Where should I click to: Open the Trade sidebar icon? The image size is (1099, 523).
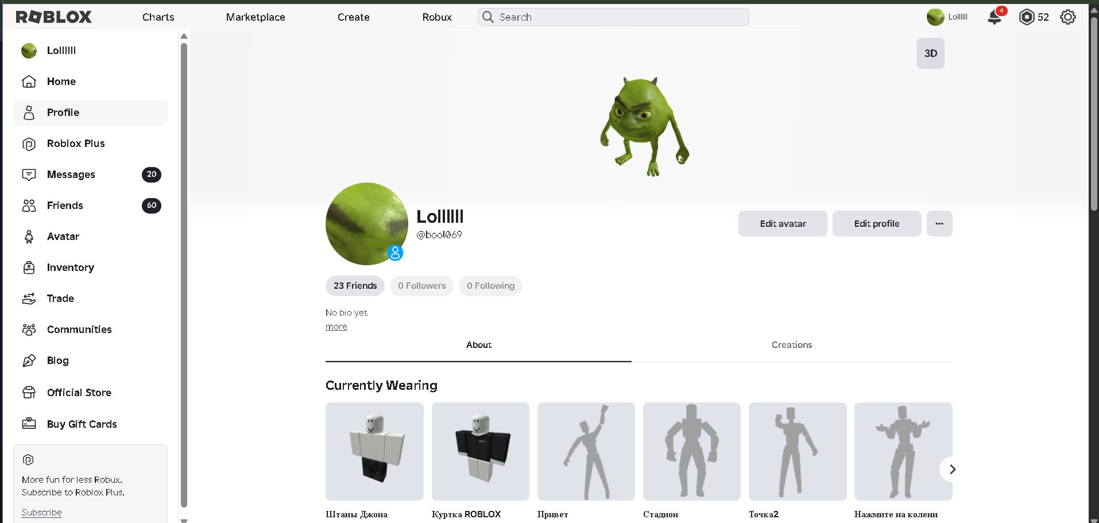click(29, 299)
